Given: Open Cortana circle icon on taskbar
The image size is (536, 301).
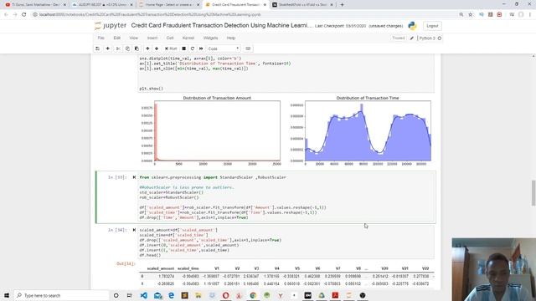Looking at the screenshot, I should 116,295.
